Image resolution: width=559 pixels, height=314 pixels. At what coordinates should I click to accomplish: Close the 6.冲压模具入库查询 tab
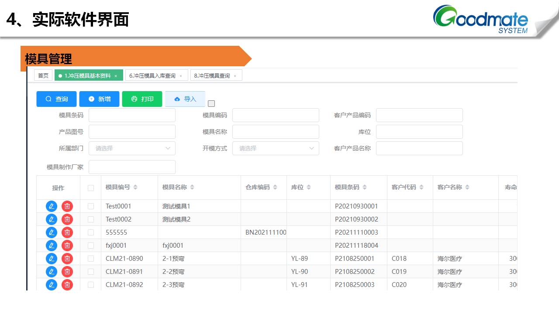point(181,76)
